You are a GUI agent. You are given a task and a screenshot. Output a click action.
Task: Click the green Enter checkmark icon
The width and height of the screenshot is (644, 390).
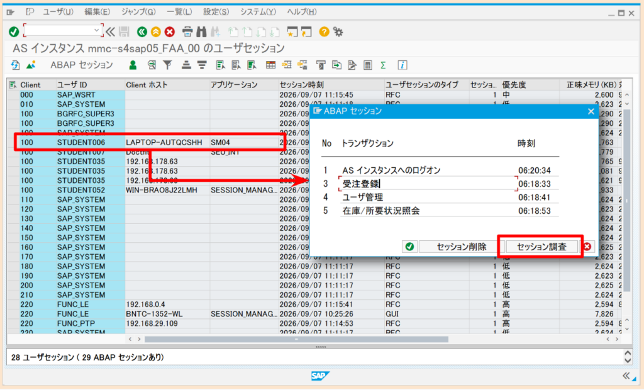14,31
